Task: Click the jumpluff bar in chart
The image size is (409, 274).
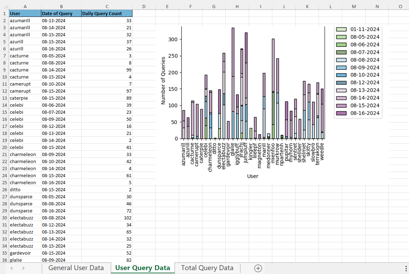Action: tap(246, 86)
